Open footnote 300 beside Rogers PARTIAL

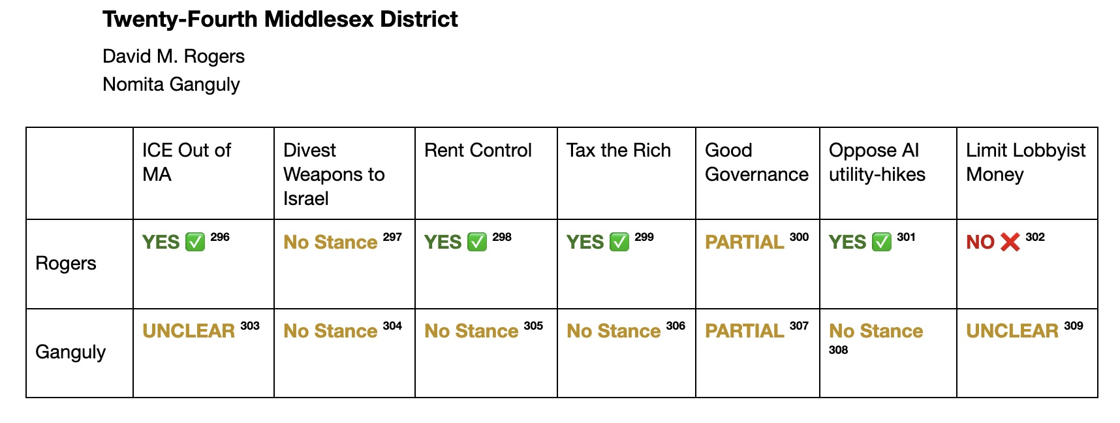(x=799, y=237)
